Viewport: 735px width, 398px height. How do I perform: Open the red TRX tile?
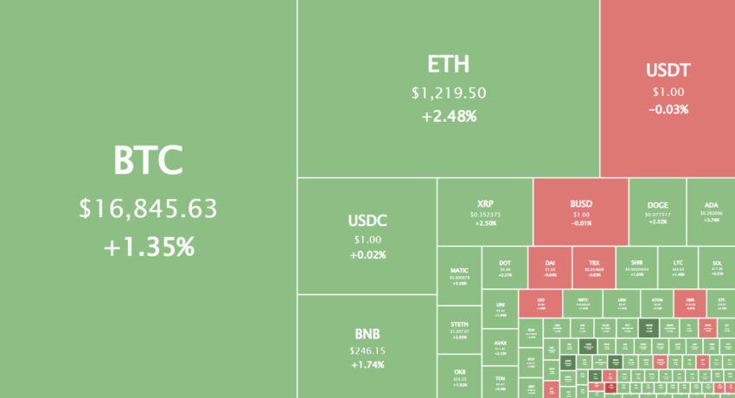point(594,267)
